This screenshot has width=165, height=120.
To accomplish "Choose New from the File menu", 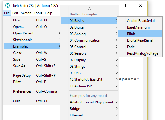I will (32, 20).
